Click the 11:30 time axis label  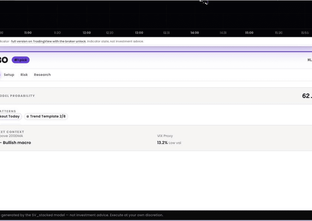[57, 33]
